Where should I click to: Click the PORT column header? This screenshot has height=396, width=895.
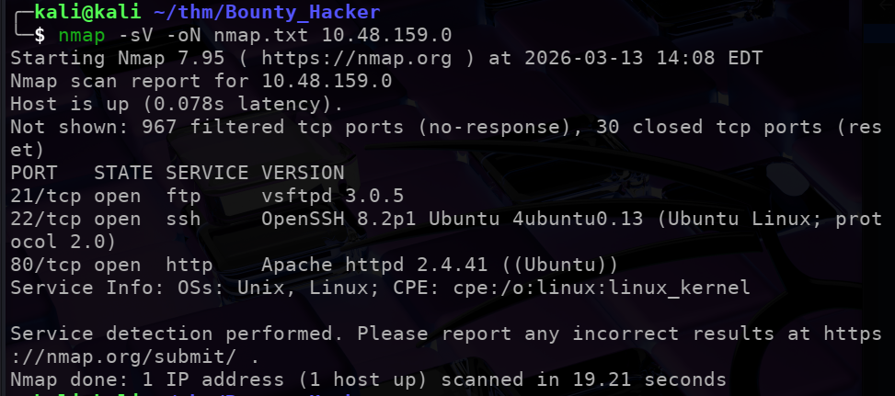pos(33,172)
